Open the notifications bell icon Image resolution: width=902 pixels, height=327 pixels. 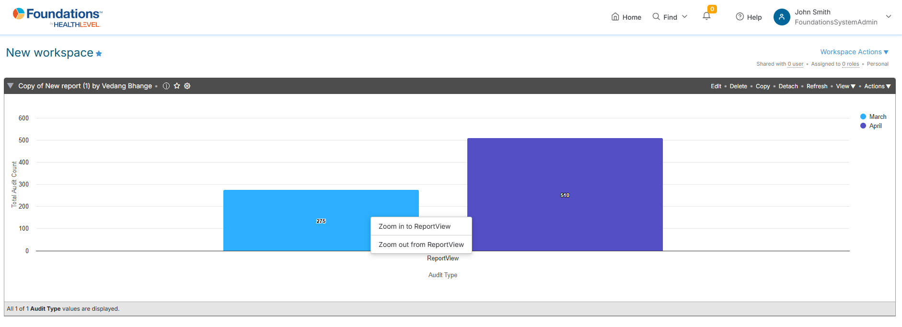[x=706, y=16]
